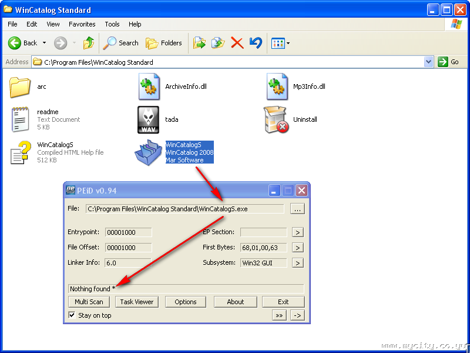470x353 pixels.
Task: Open the Back history dropdown arrow
Action: pos(45,43)
